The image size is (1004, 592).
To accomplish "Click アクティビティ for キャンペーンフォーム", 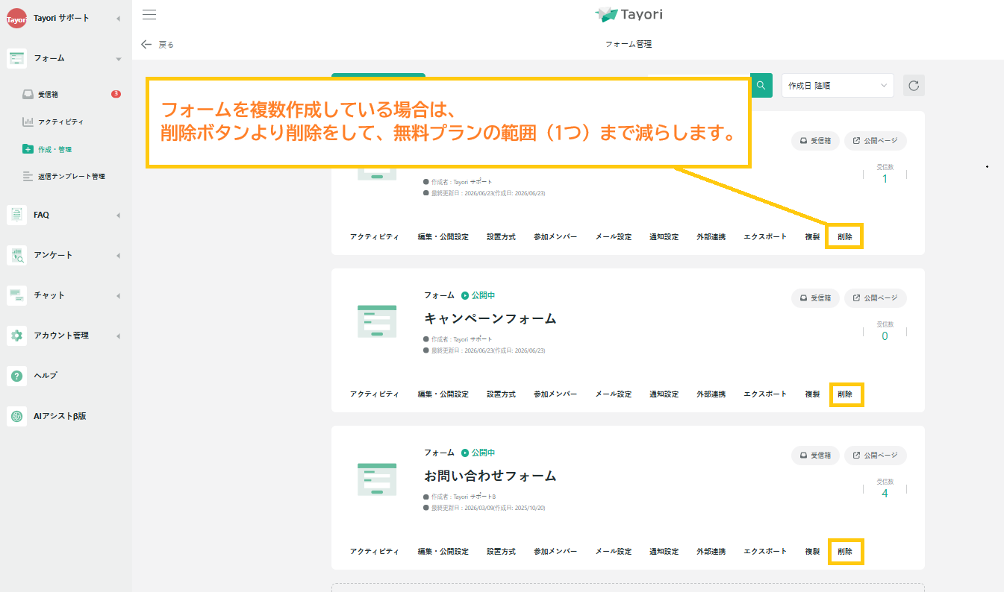I will (375, 394).
